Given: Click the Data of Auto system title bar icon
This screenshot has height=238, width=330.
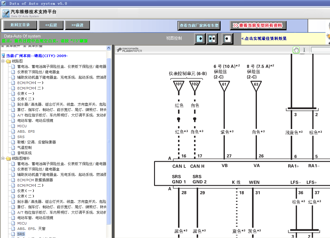Looking at the screenshot, I should click(4, 3).
